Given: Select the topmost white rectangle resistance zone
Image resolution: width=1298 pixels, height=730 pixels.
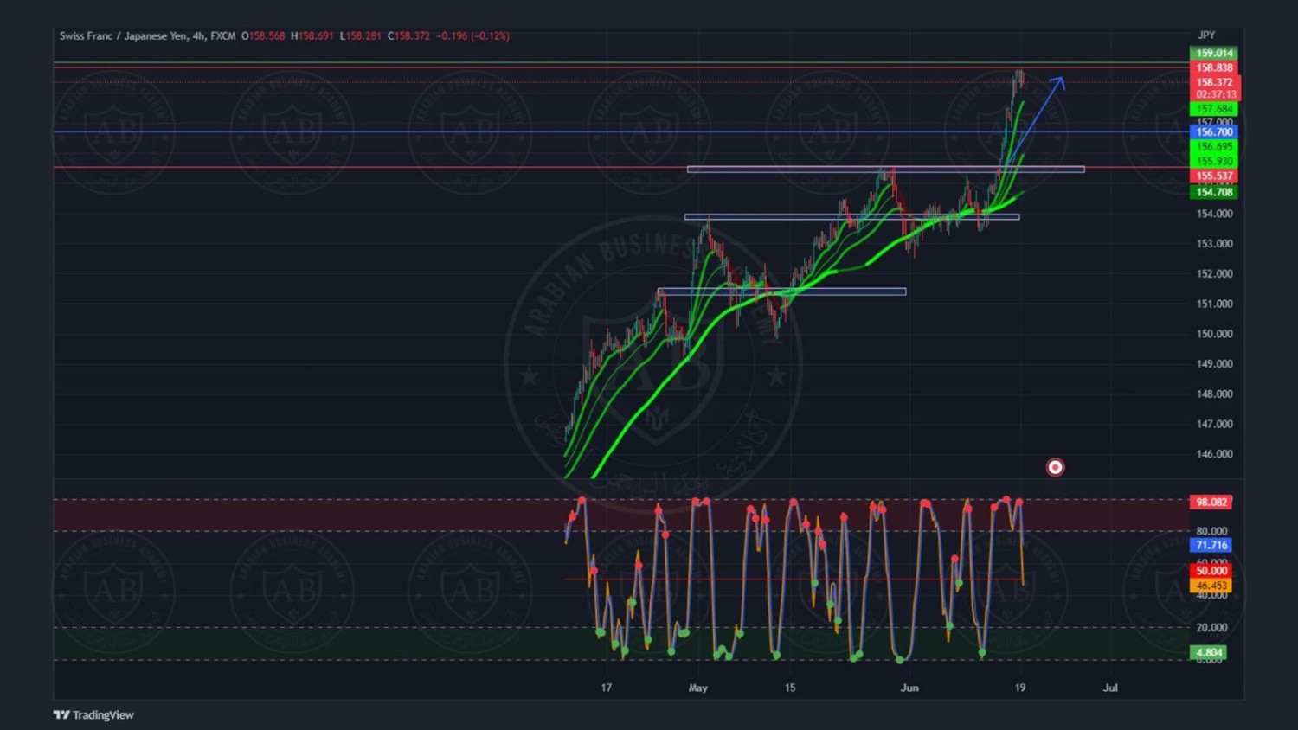Looking at the screenshot, I should [x=885, y=170].
